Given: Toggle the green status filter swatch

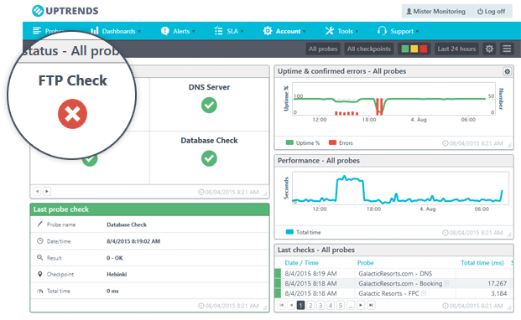Looking at the screenshot, I should (405, 49).
